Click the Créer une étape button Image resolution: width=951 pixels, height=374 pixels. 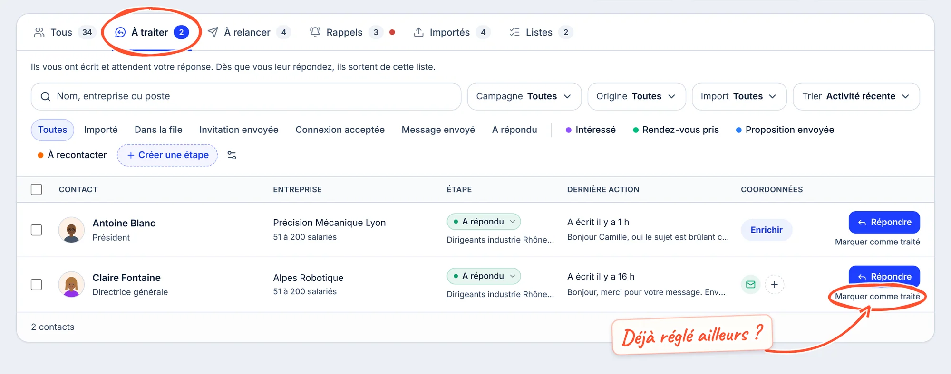tap(167, 155)
